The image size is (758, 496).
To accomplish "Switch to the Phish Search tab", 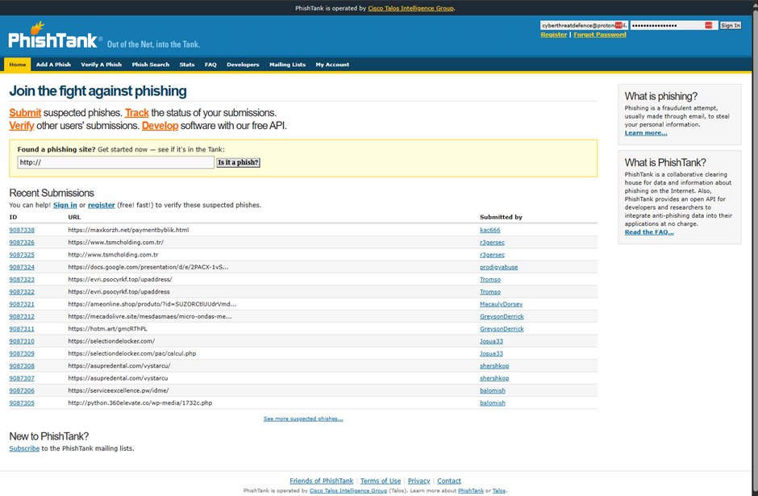I will 151,65.
